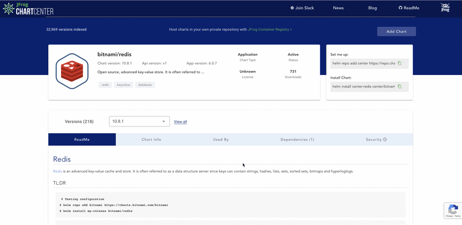Click the App version: 6.0.7 text
Image resolution: width=462 pixels, height=225 pixels.
pos(202,63)
